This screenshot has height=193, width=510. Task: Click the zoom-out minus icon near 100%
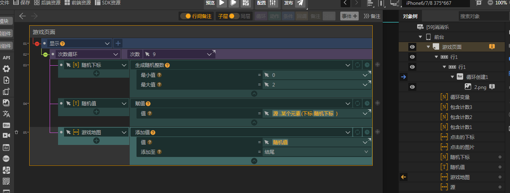[x=490, y=3]
